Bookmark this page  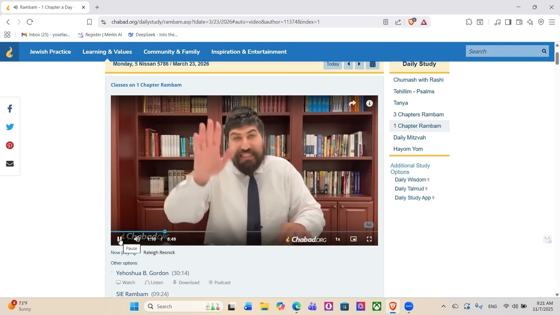point(89,22)
